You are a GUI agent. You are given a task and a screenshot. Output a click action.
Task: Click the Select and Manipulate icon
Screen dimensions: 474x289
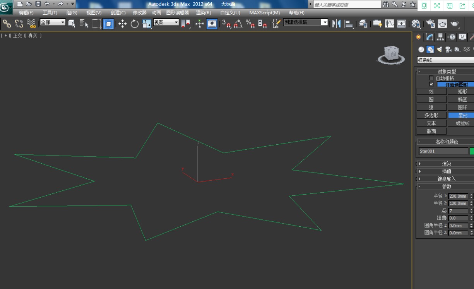coord(200,24)
